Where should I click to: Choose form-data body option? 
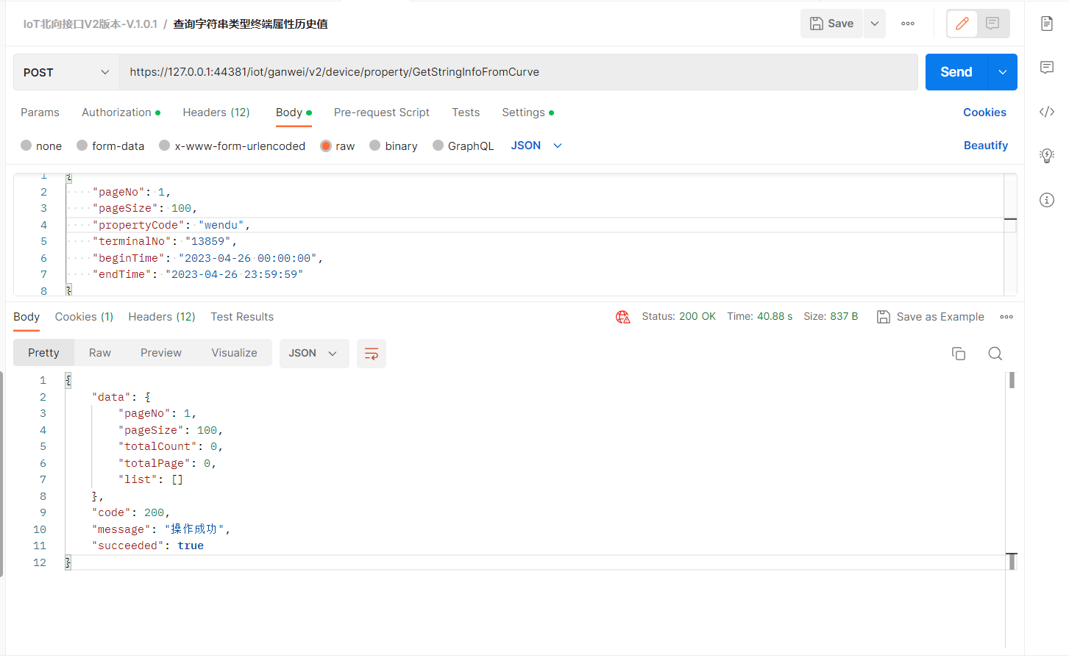tap(82, 146)
